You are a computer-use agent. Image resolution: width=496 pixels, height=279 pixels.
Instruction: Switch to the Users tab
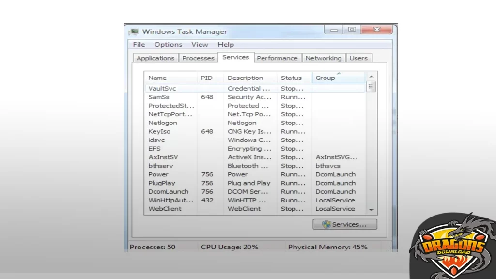point(358,58)
